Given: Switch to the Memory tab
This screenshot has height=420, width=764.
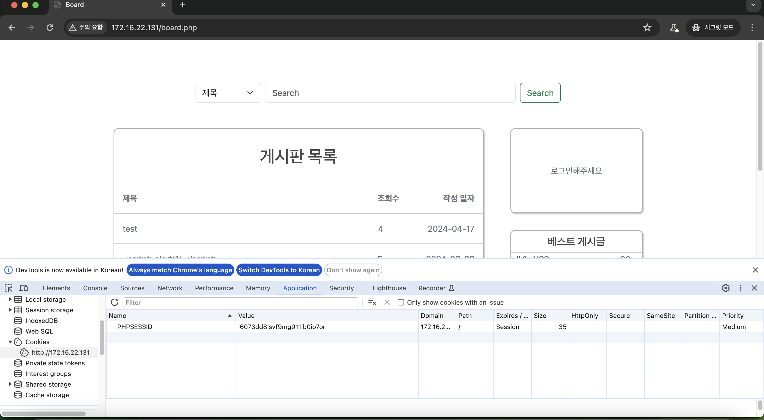Looking at the screenshot, I should (x=258, y=288).
